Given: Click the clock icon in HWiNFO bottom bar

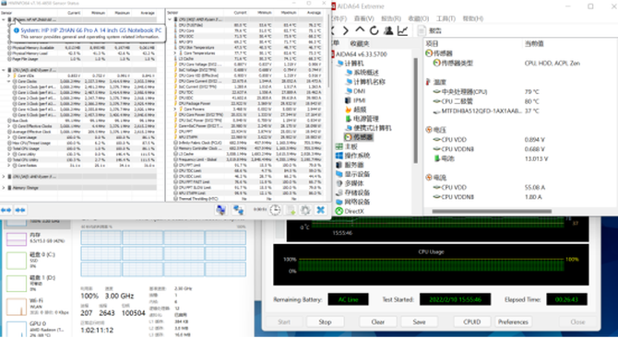Looking at the screenshot, I should point(275,210).
